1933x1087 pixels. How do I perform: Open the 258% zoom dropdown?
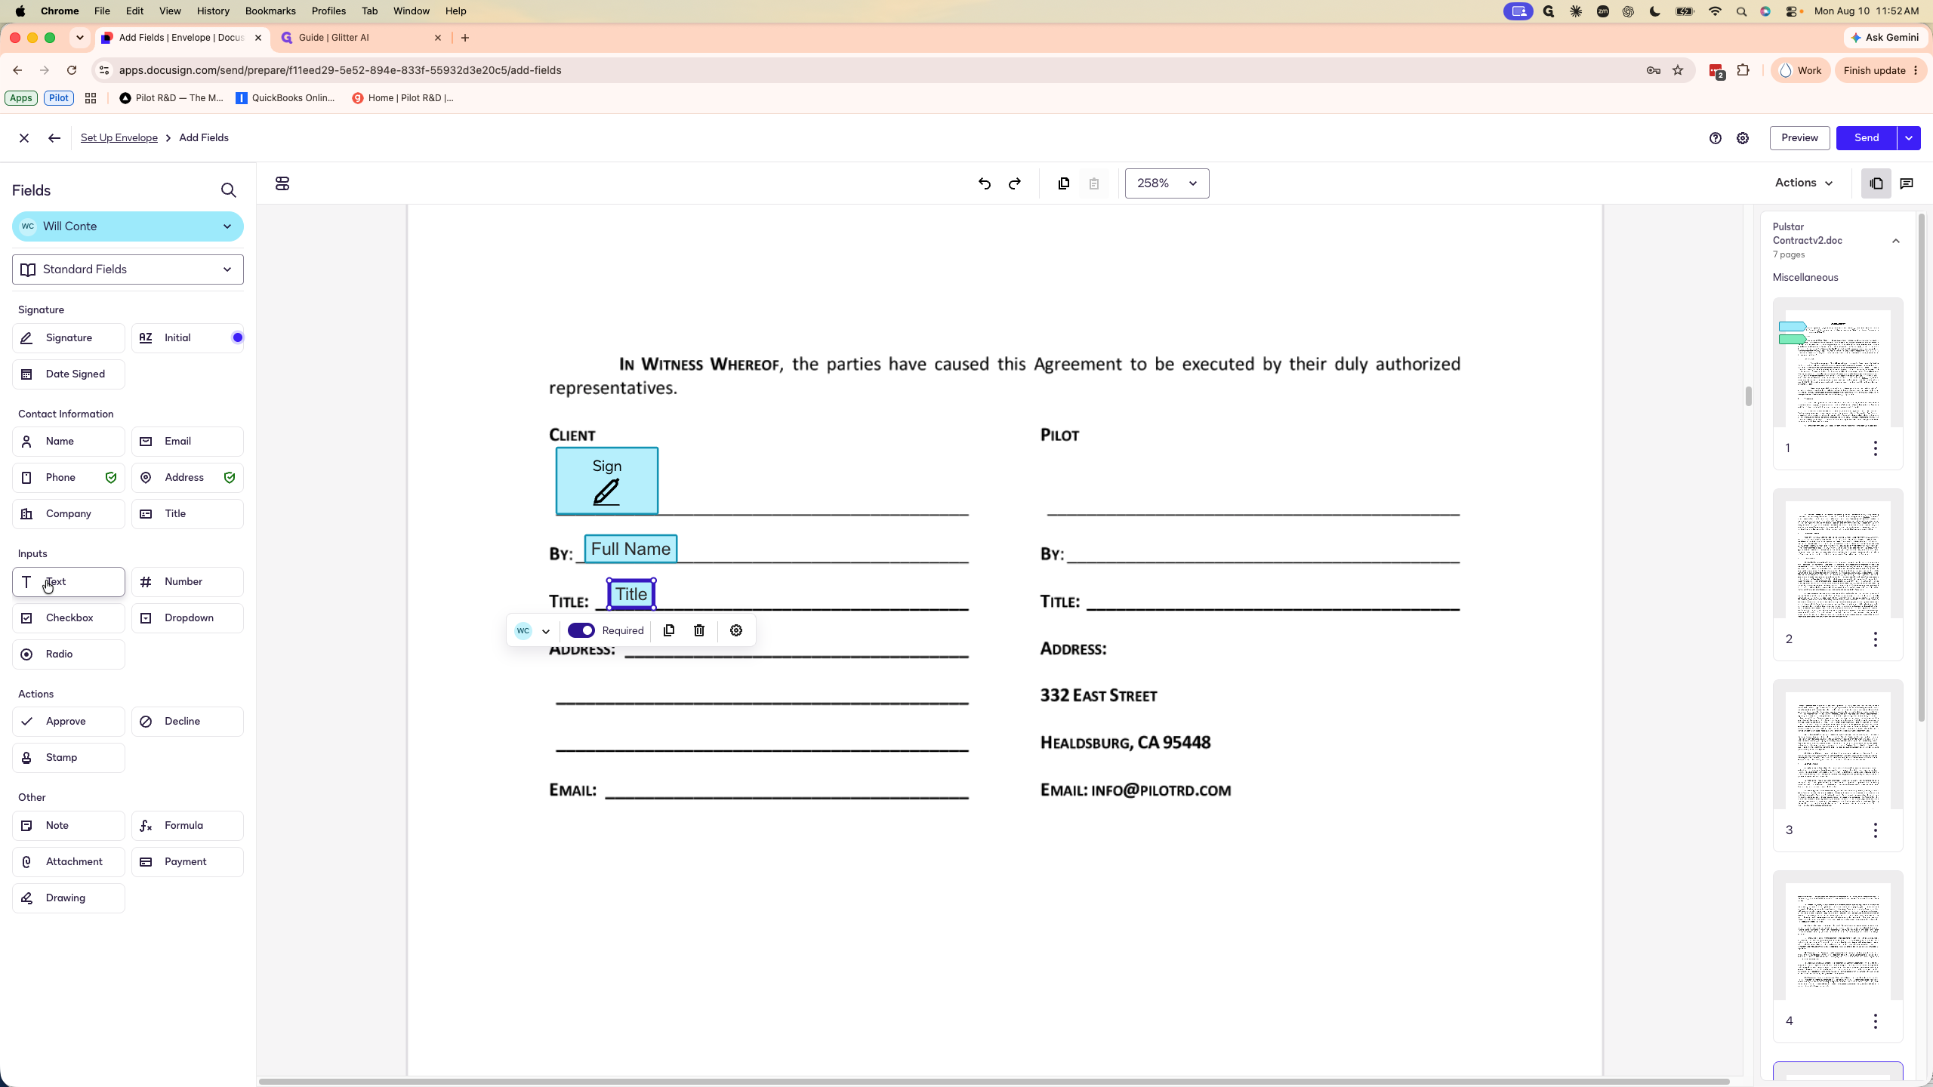1167,183
